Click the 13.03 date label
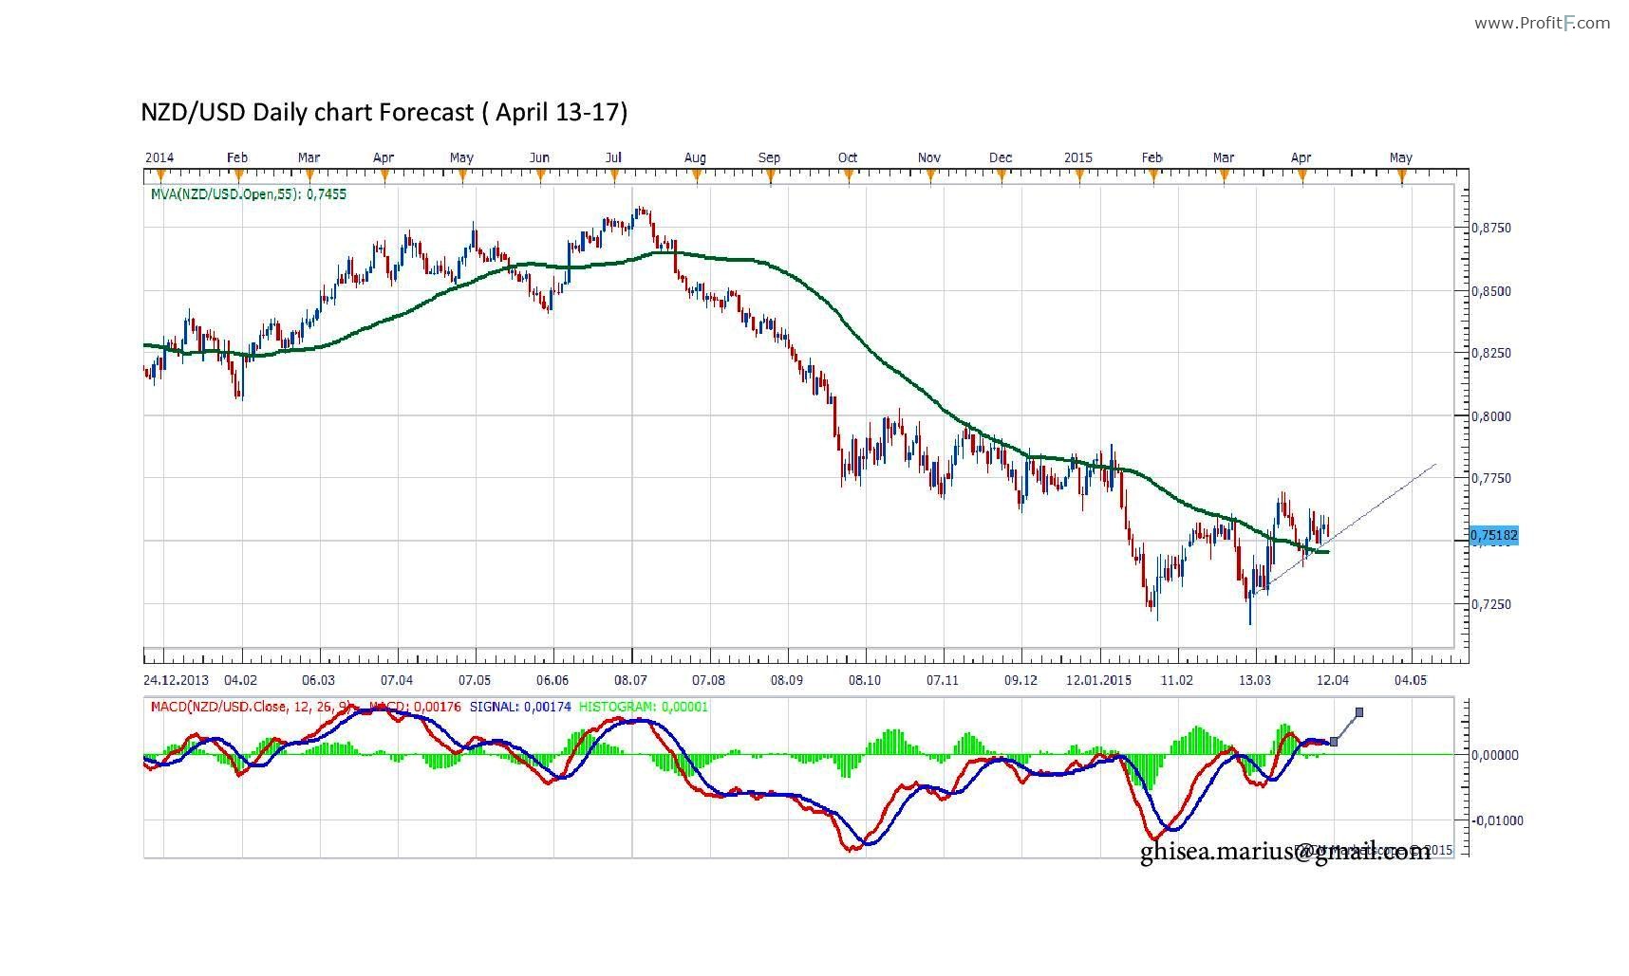 (x=1255, y=680)
